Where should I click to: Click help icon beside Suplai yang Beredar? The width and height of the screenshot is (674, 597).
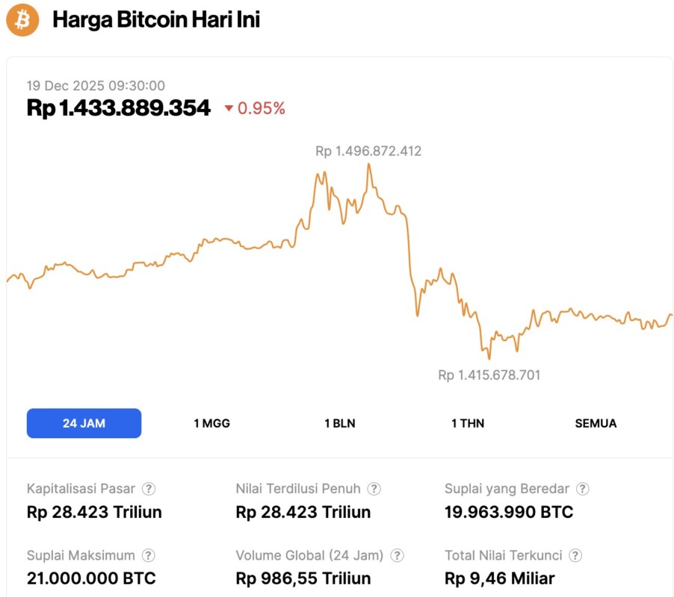(x=583, y=489)
